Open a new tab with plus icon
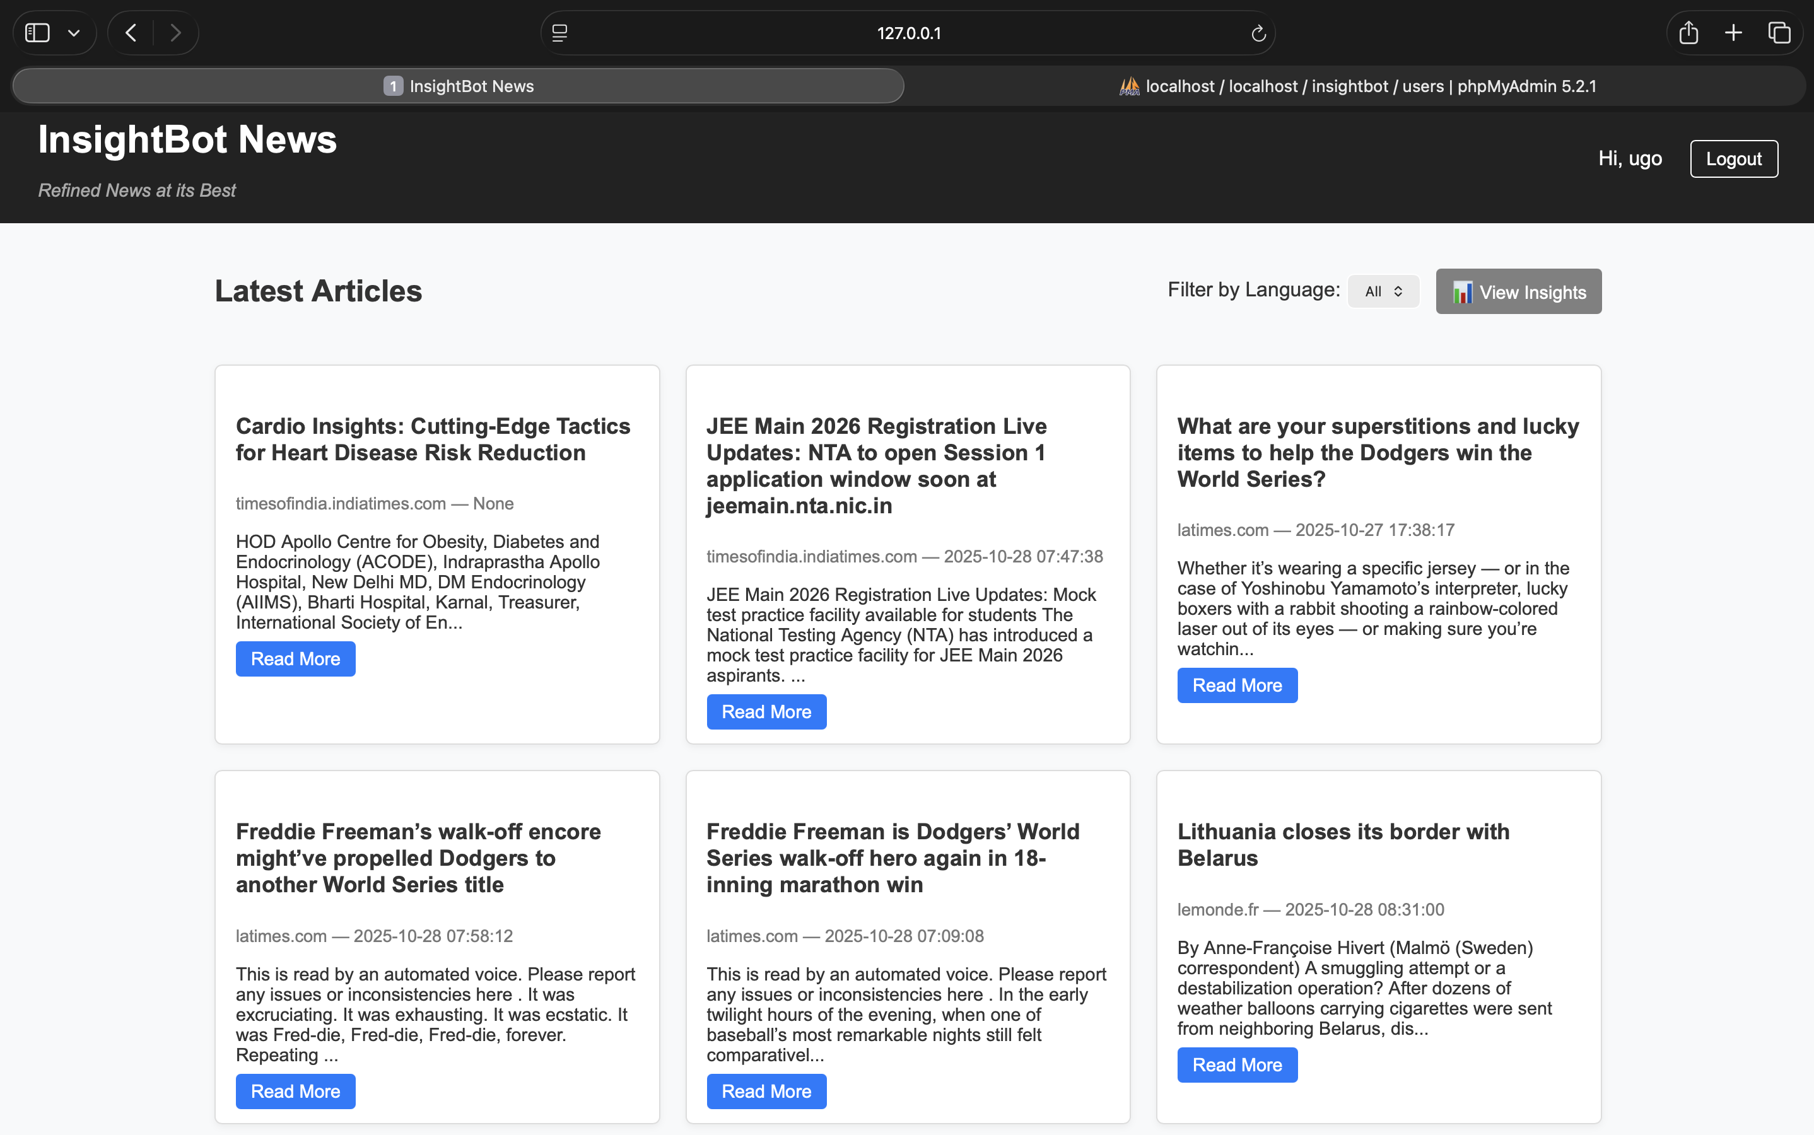Screen dimensions: 1814x1135 (x=1734, y=32)
